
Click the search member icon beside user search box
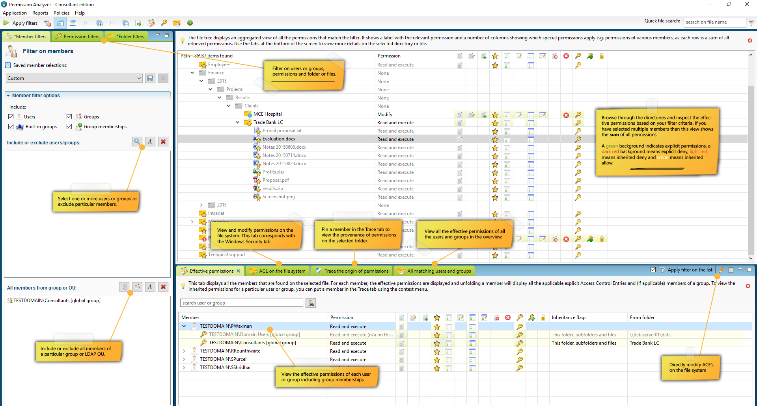[x=311, y=303]
